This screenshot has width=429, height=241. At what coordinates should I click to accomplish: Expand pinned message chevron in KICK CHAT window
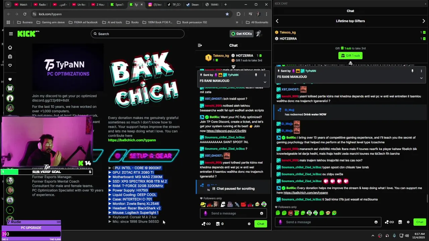point(421,78)
